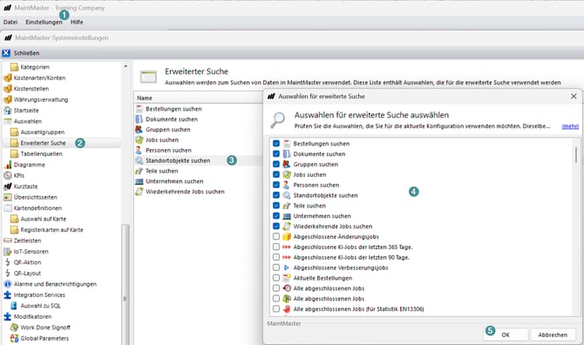
Task: Click the Global Parameters icon
Action: click(x=14, y=338)
